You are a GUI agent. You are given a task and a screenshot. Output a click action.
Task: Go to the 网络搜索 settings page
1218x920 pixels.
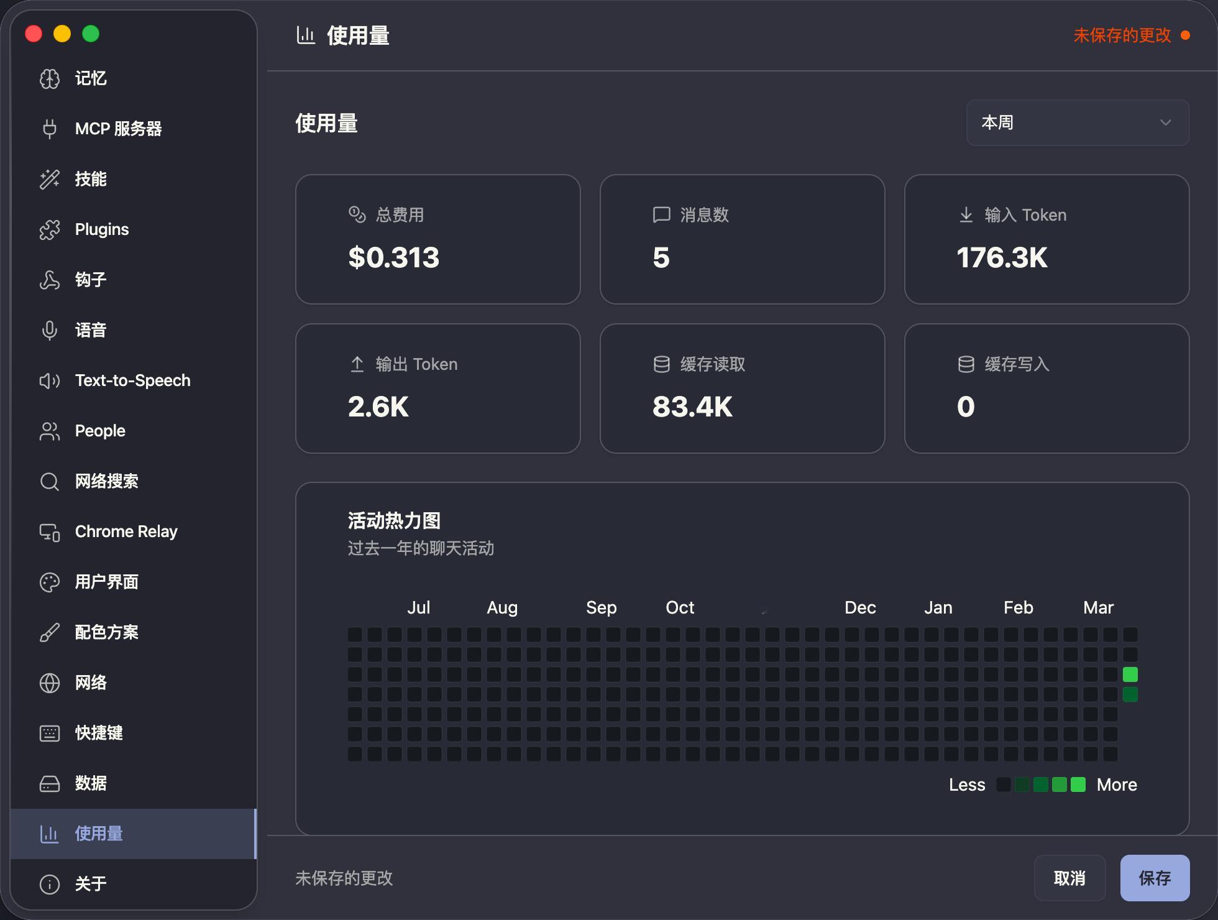click(x=106, y=481)
